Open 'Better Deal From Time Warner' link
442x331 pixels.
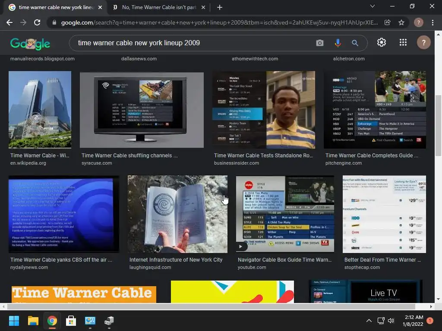point(382,260)
